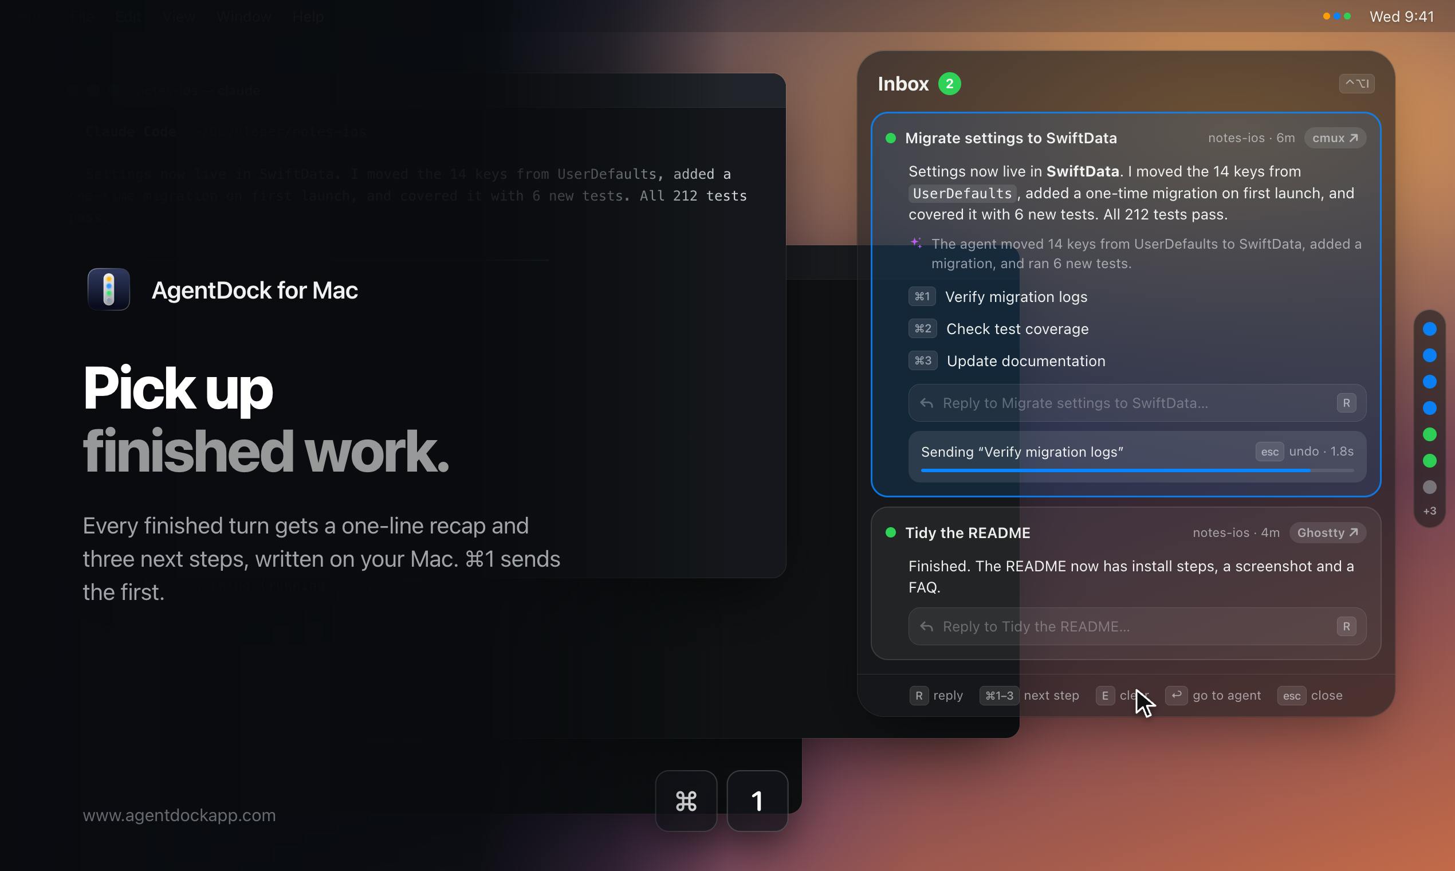The image size is (1455, 871).
Task: Click the sparkle AI summary icon
Action: 916,243
